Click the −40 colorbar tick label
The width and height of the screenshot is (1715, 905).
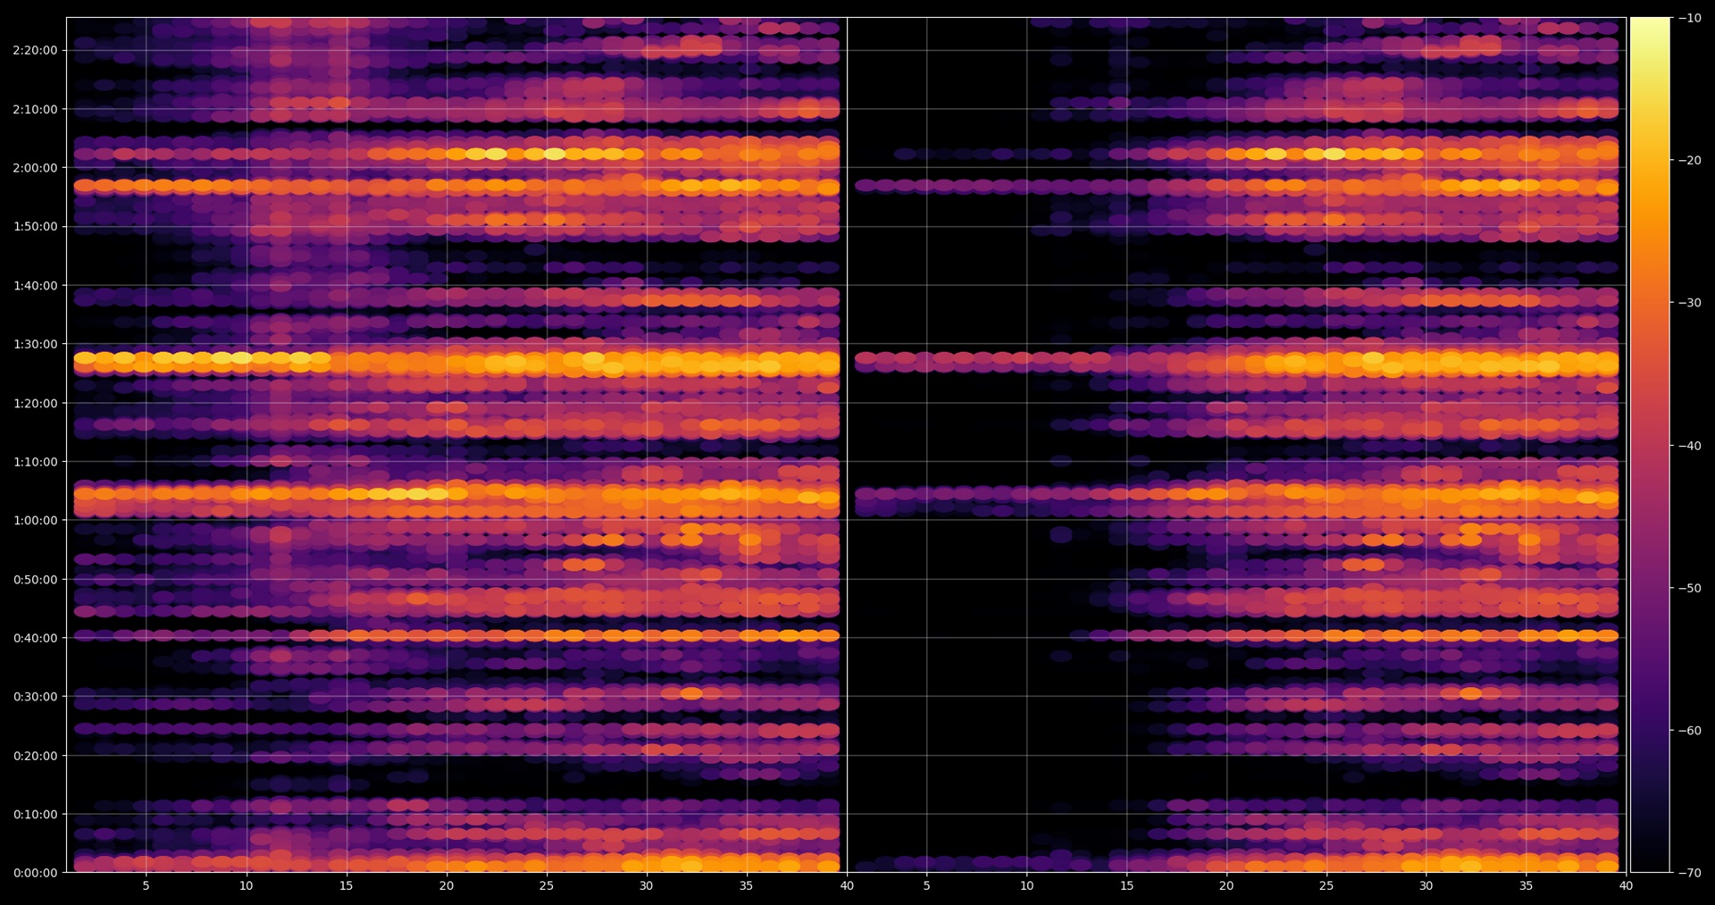pos(1689,445)
